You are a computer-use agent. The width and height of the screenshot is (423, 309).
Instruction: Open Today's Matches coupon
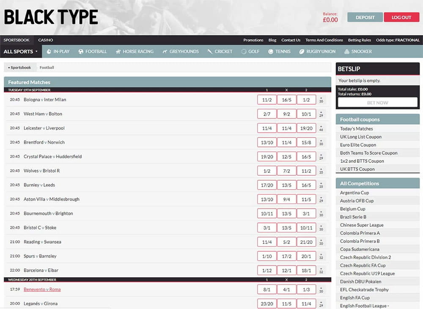[x=356, y=129]
